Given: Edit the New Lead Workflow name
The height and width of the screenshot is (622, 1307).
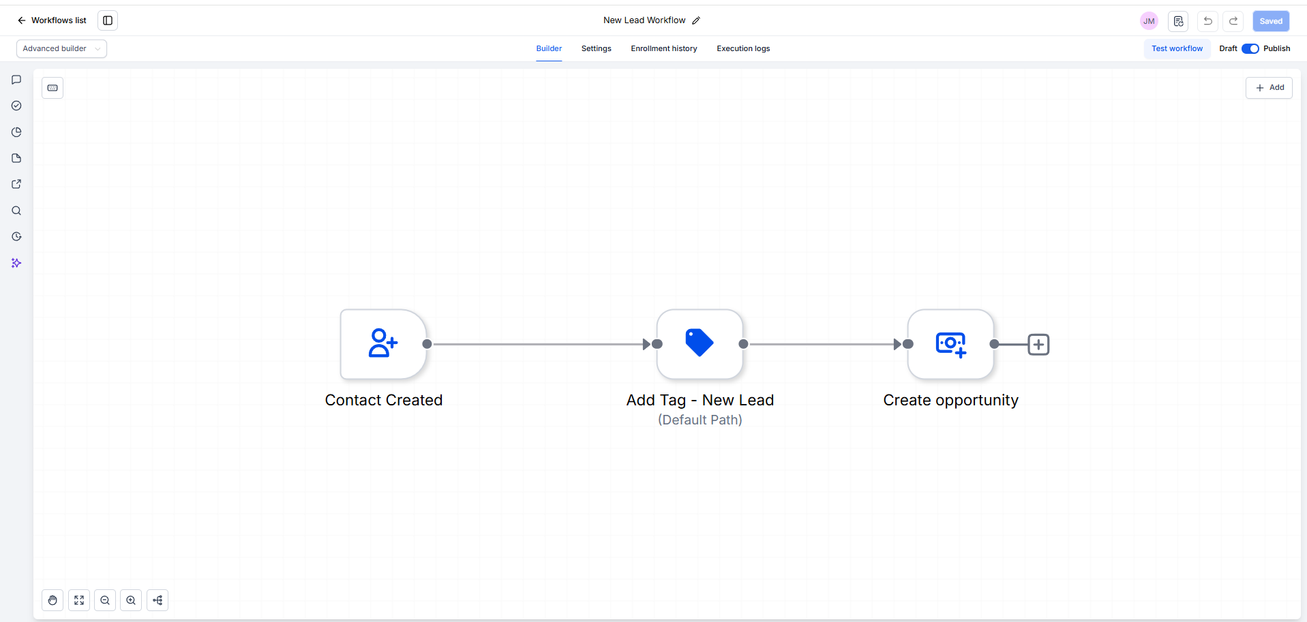Looking at the screenshot, I should click(x=696, y=20).
